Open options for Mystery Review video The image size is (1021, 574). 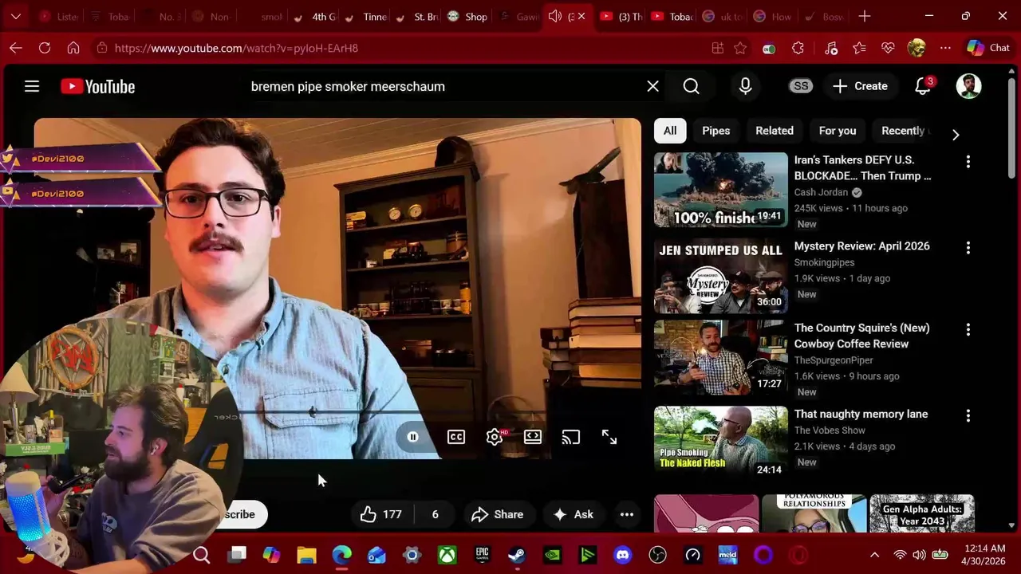click(968, 248)
